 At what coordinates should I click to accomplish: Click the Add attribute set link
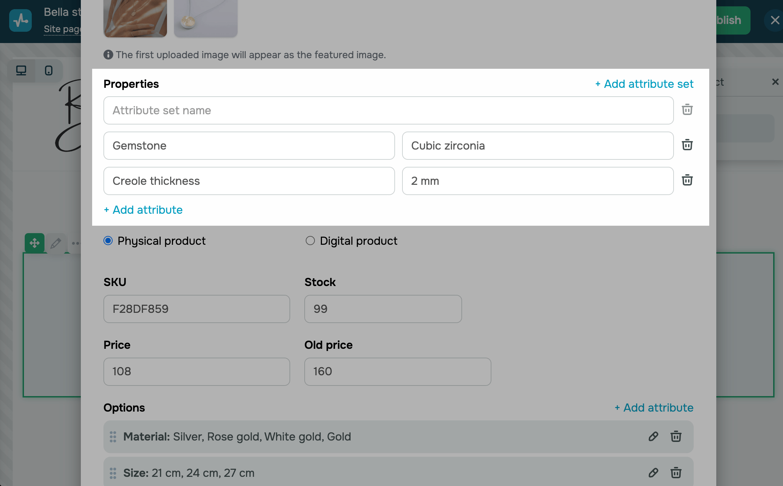(x=644, y=84)
